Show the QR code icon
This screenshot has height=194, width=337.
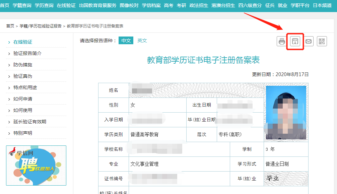coord(322,41)
